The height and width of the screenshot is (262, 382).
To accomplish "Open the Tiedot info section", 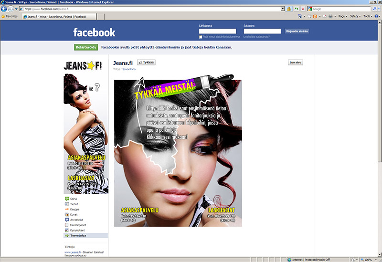I will click(x=74, y=204).
